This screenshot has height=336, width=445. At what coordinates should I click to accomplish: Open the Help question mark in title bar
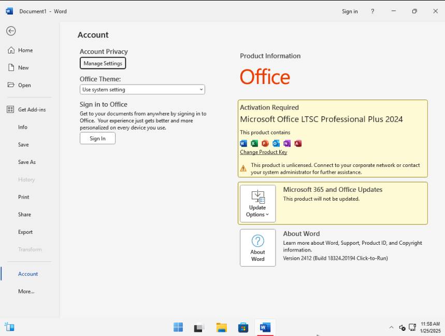(x=372, y=11)
